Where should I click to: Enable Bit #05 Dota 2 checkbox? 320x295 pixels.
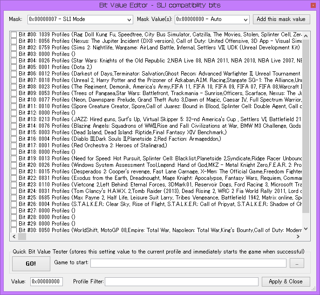click(14, 67)
